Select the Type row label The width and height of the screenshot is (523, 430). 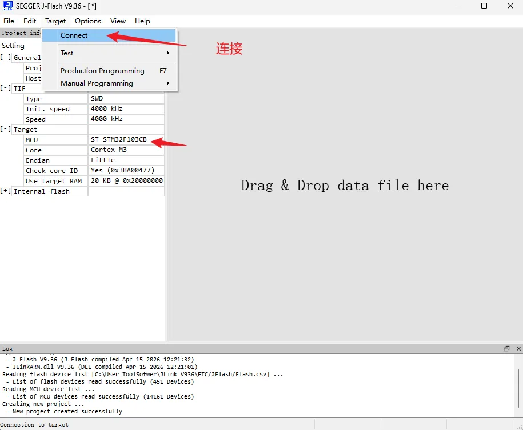55,99
